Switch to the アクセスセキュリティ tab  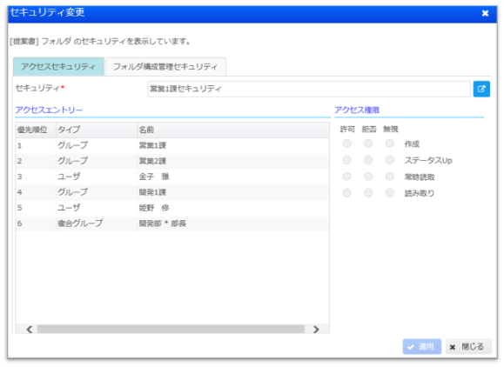[58, 67]
